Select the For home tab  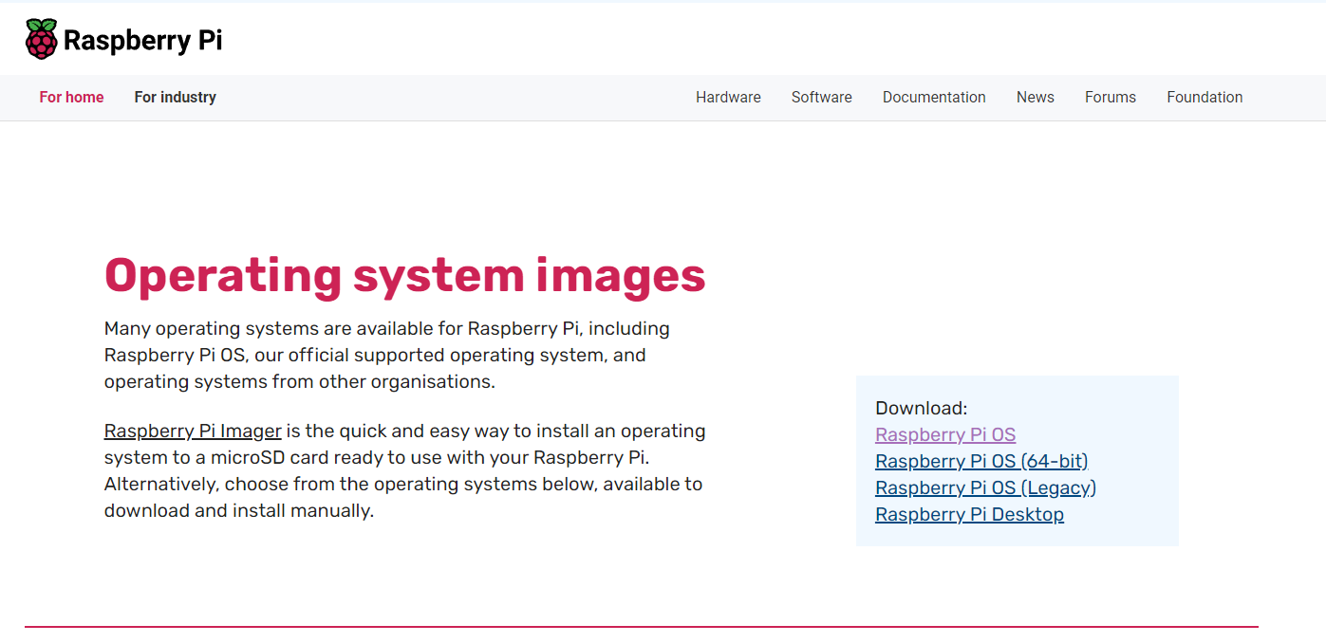(71, 97)
